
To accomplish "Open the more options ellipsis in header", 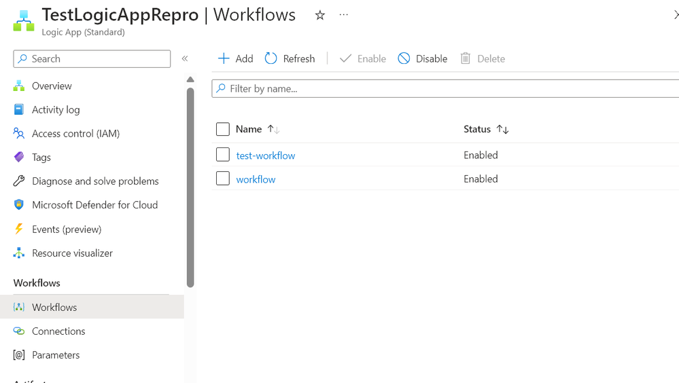I will [x=343, y=15].
